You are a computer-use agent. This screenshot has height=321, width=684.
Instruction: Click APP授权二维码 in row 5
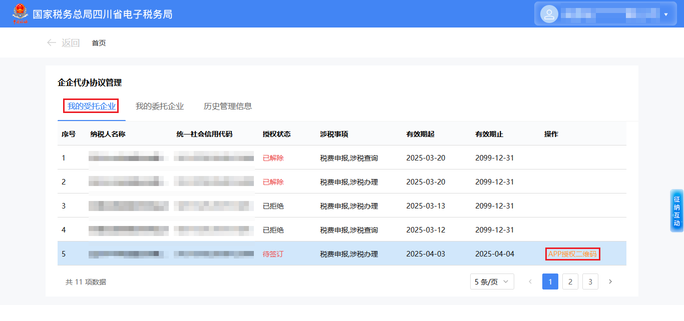(573, 254)
